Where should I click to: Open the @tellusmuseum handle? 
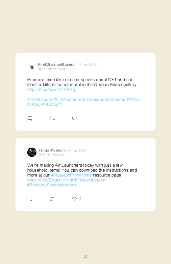tap(52, 155)
